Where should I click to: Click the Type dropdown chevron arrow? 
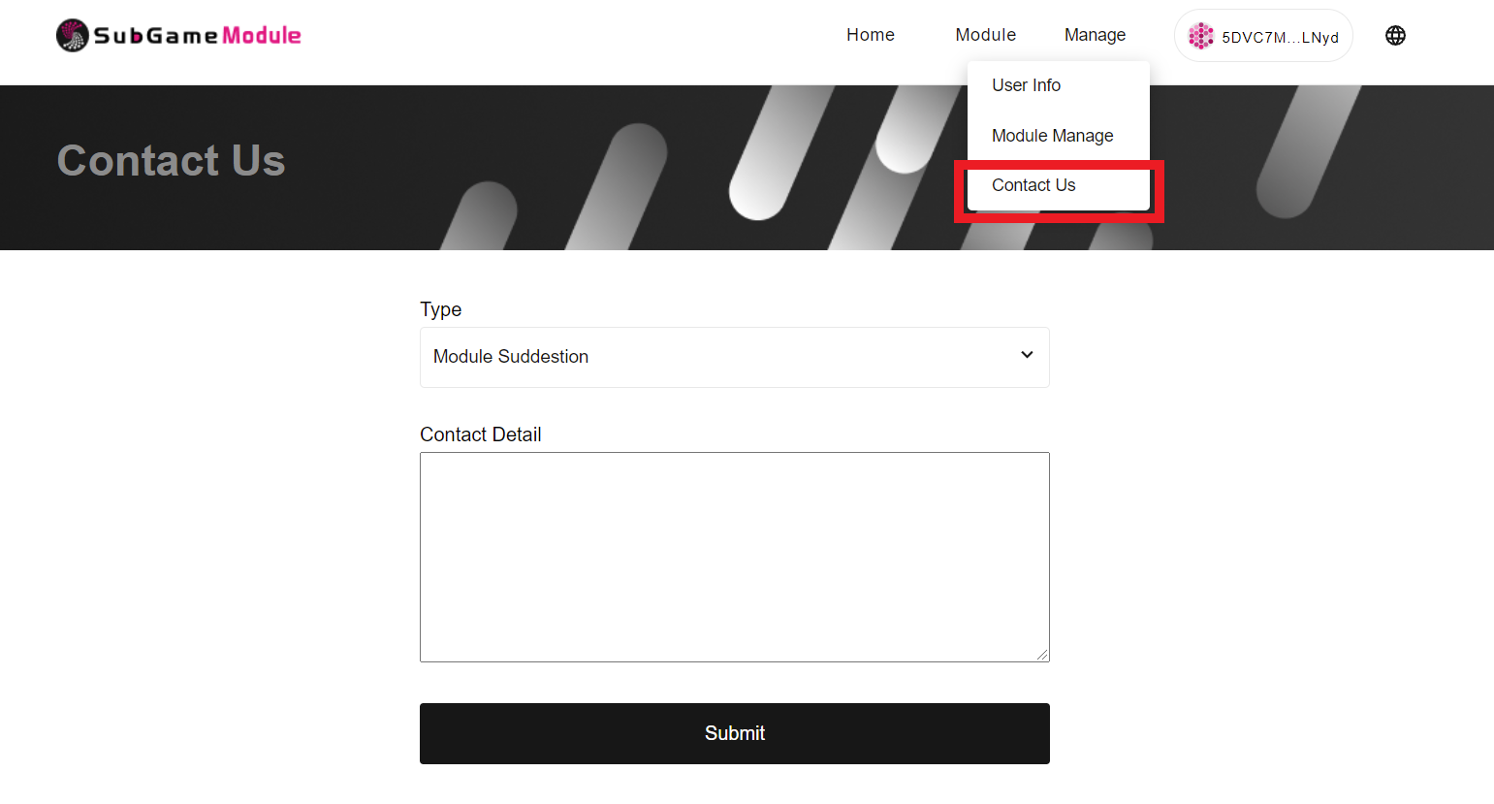click(1027, 355)
